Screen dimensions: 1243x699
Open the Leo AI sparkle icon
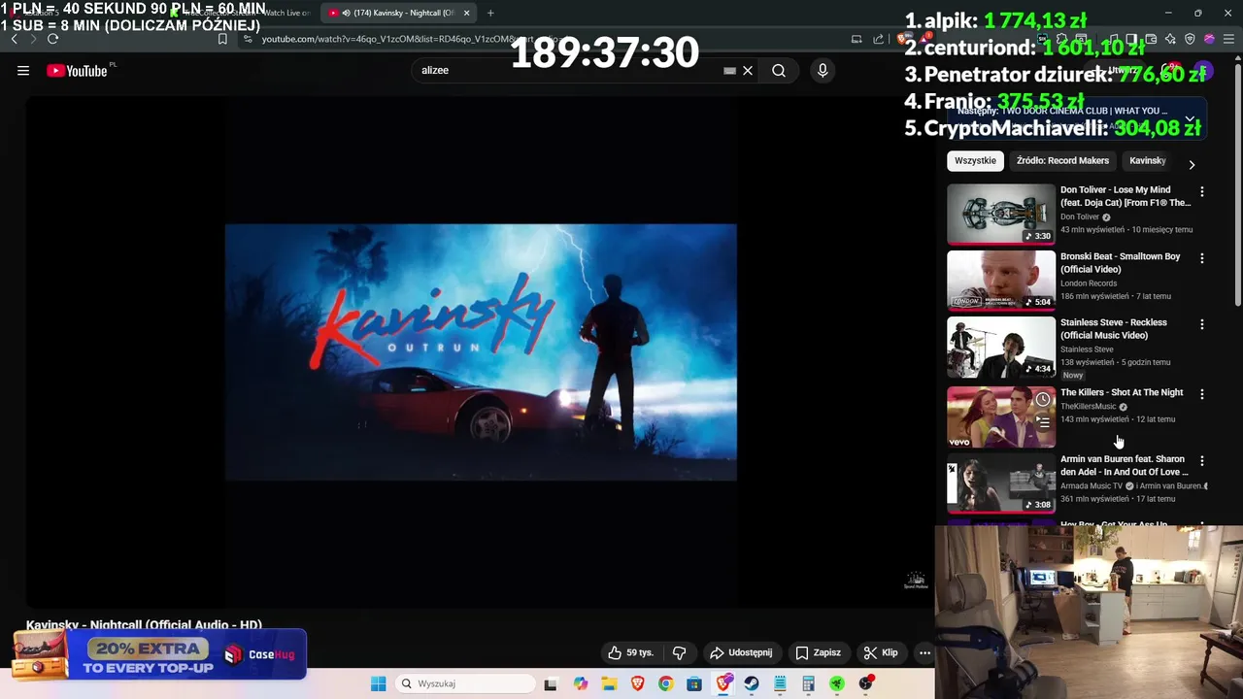tap(1170, 39)
